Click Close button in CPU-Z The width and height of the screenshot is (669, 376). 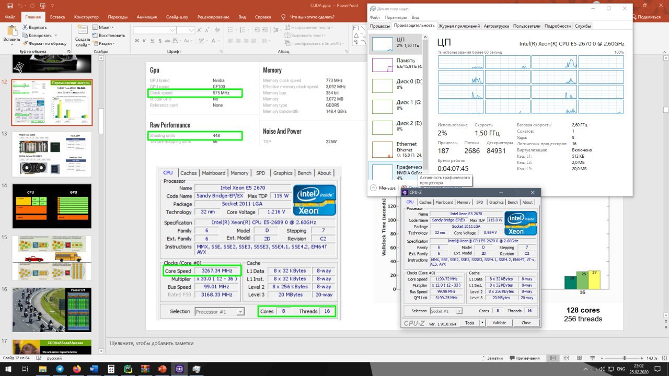click(526, 323)
